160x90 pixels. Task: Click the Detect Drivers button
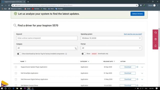(137, 14)
